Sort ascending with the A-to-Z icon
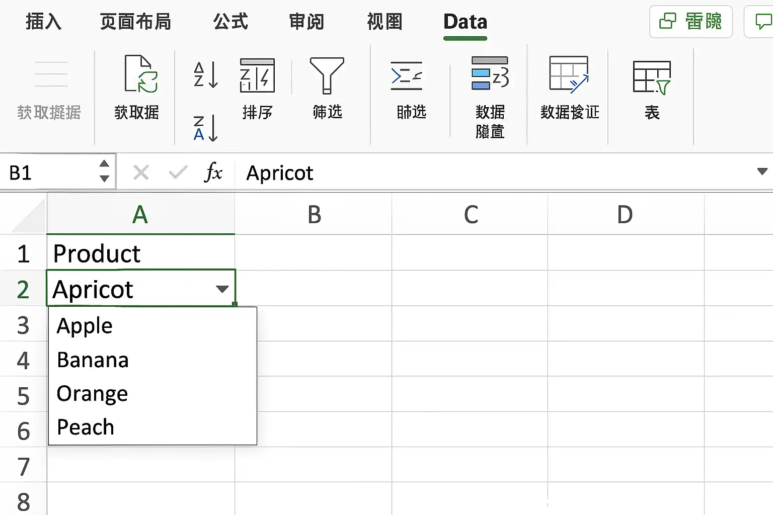The width and height of the screenshot is (773, 515). [x=206, y=74]
